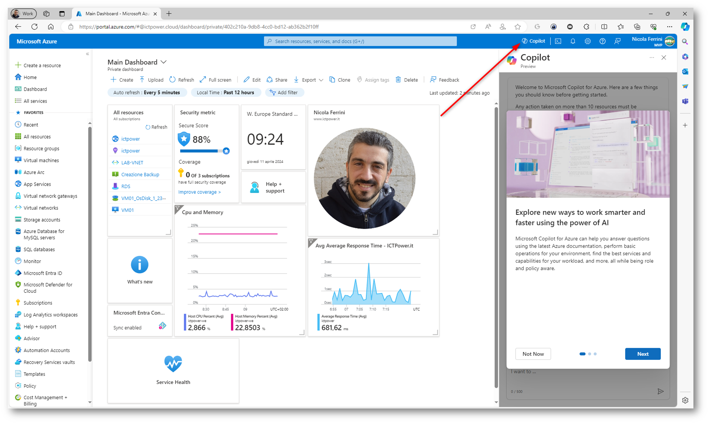Click the Recovery Services vaults icon
This screenshot has width=709, height=424.
click(x=18, y=362)
